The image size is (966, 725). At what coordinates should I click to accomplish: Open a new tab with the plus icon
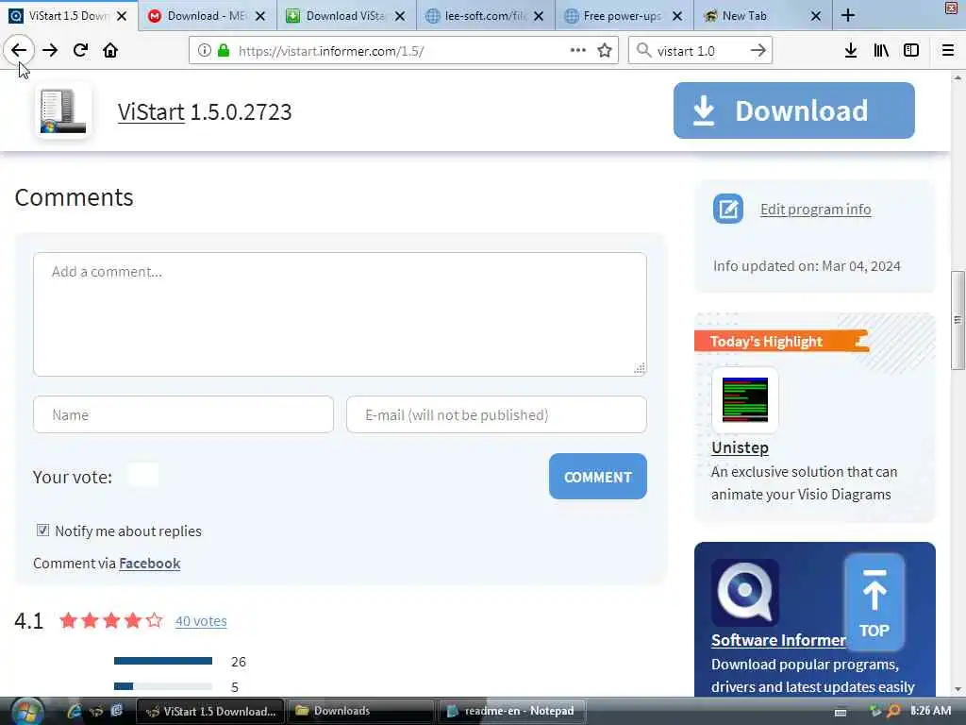click(x=848, y=15)
